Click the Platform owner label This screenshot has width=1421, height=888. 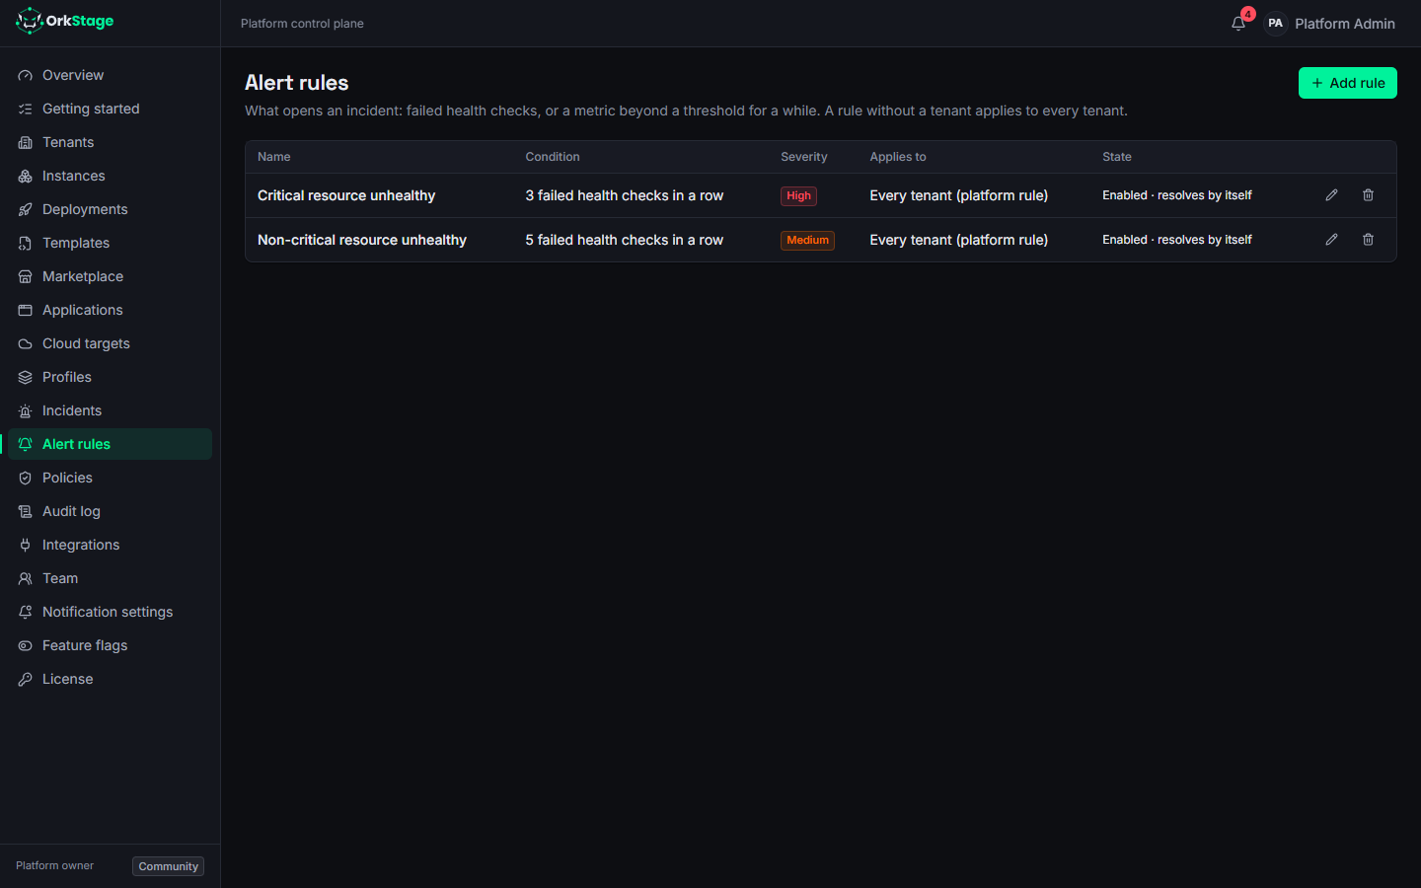pos(55,865)
